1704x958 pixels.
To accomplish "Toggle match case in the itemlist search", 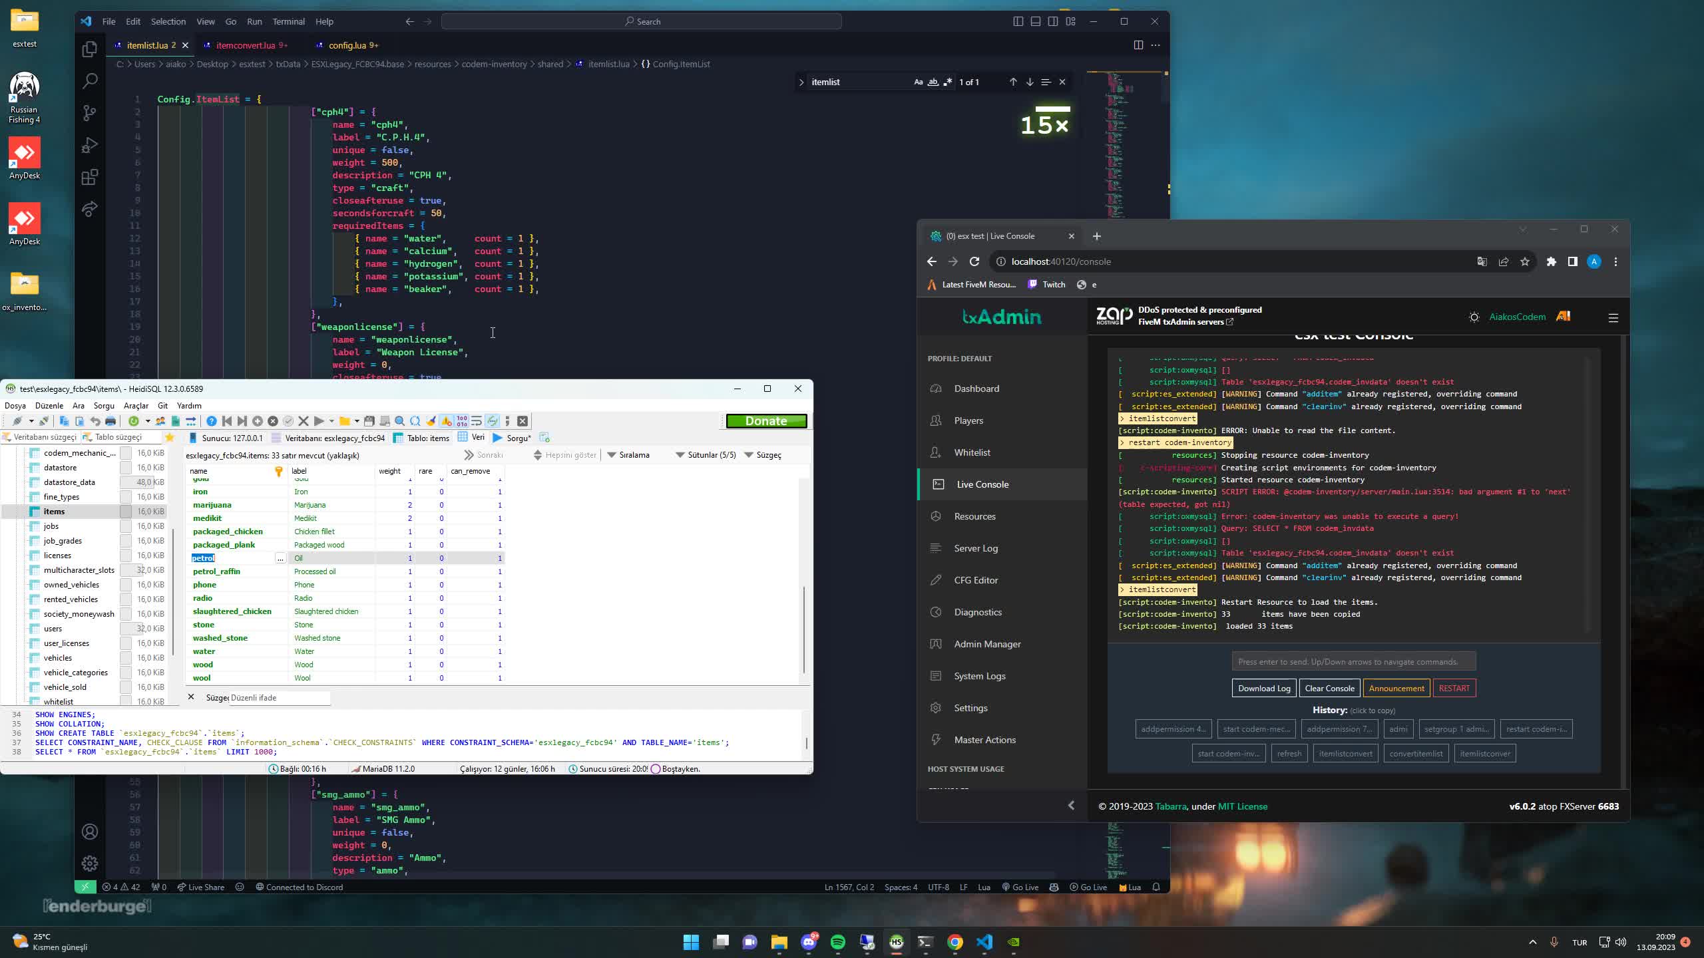I will click(917, 82).
